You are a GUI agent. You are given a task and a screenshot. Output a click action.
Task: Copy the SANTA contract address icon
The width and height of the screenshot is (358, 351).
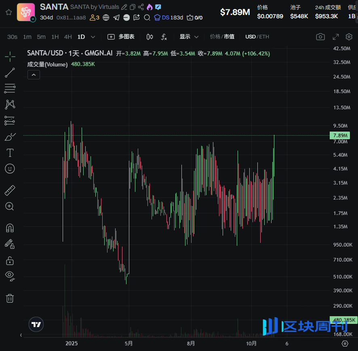coord(133,7)
